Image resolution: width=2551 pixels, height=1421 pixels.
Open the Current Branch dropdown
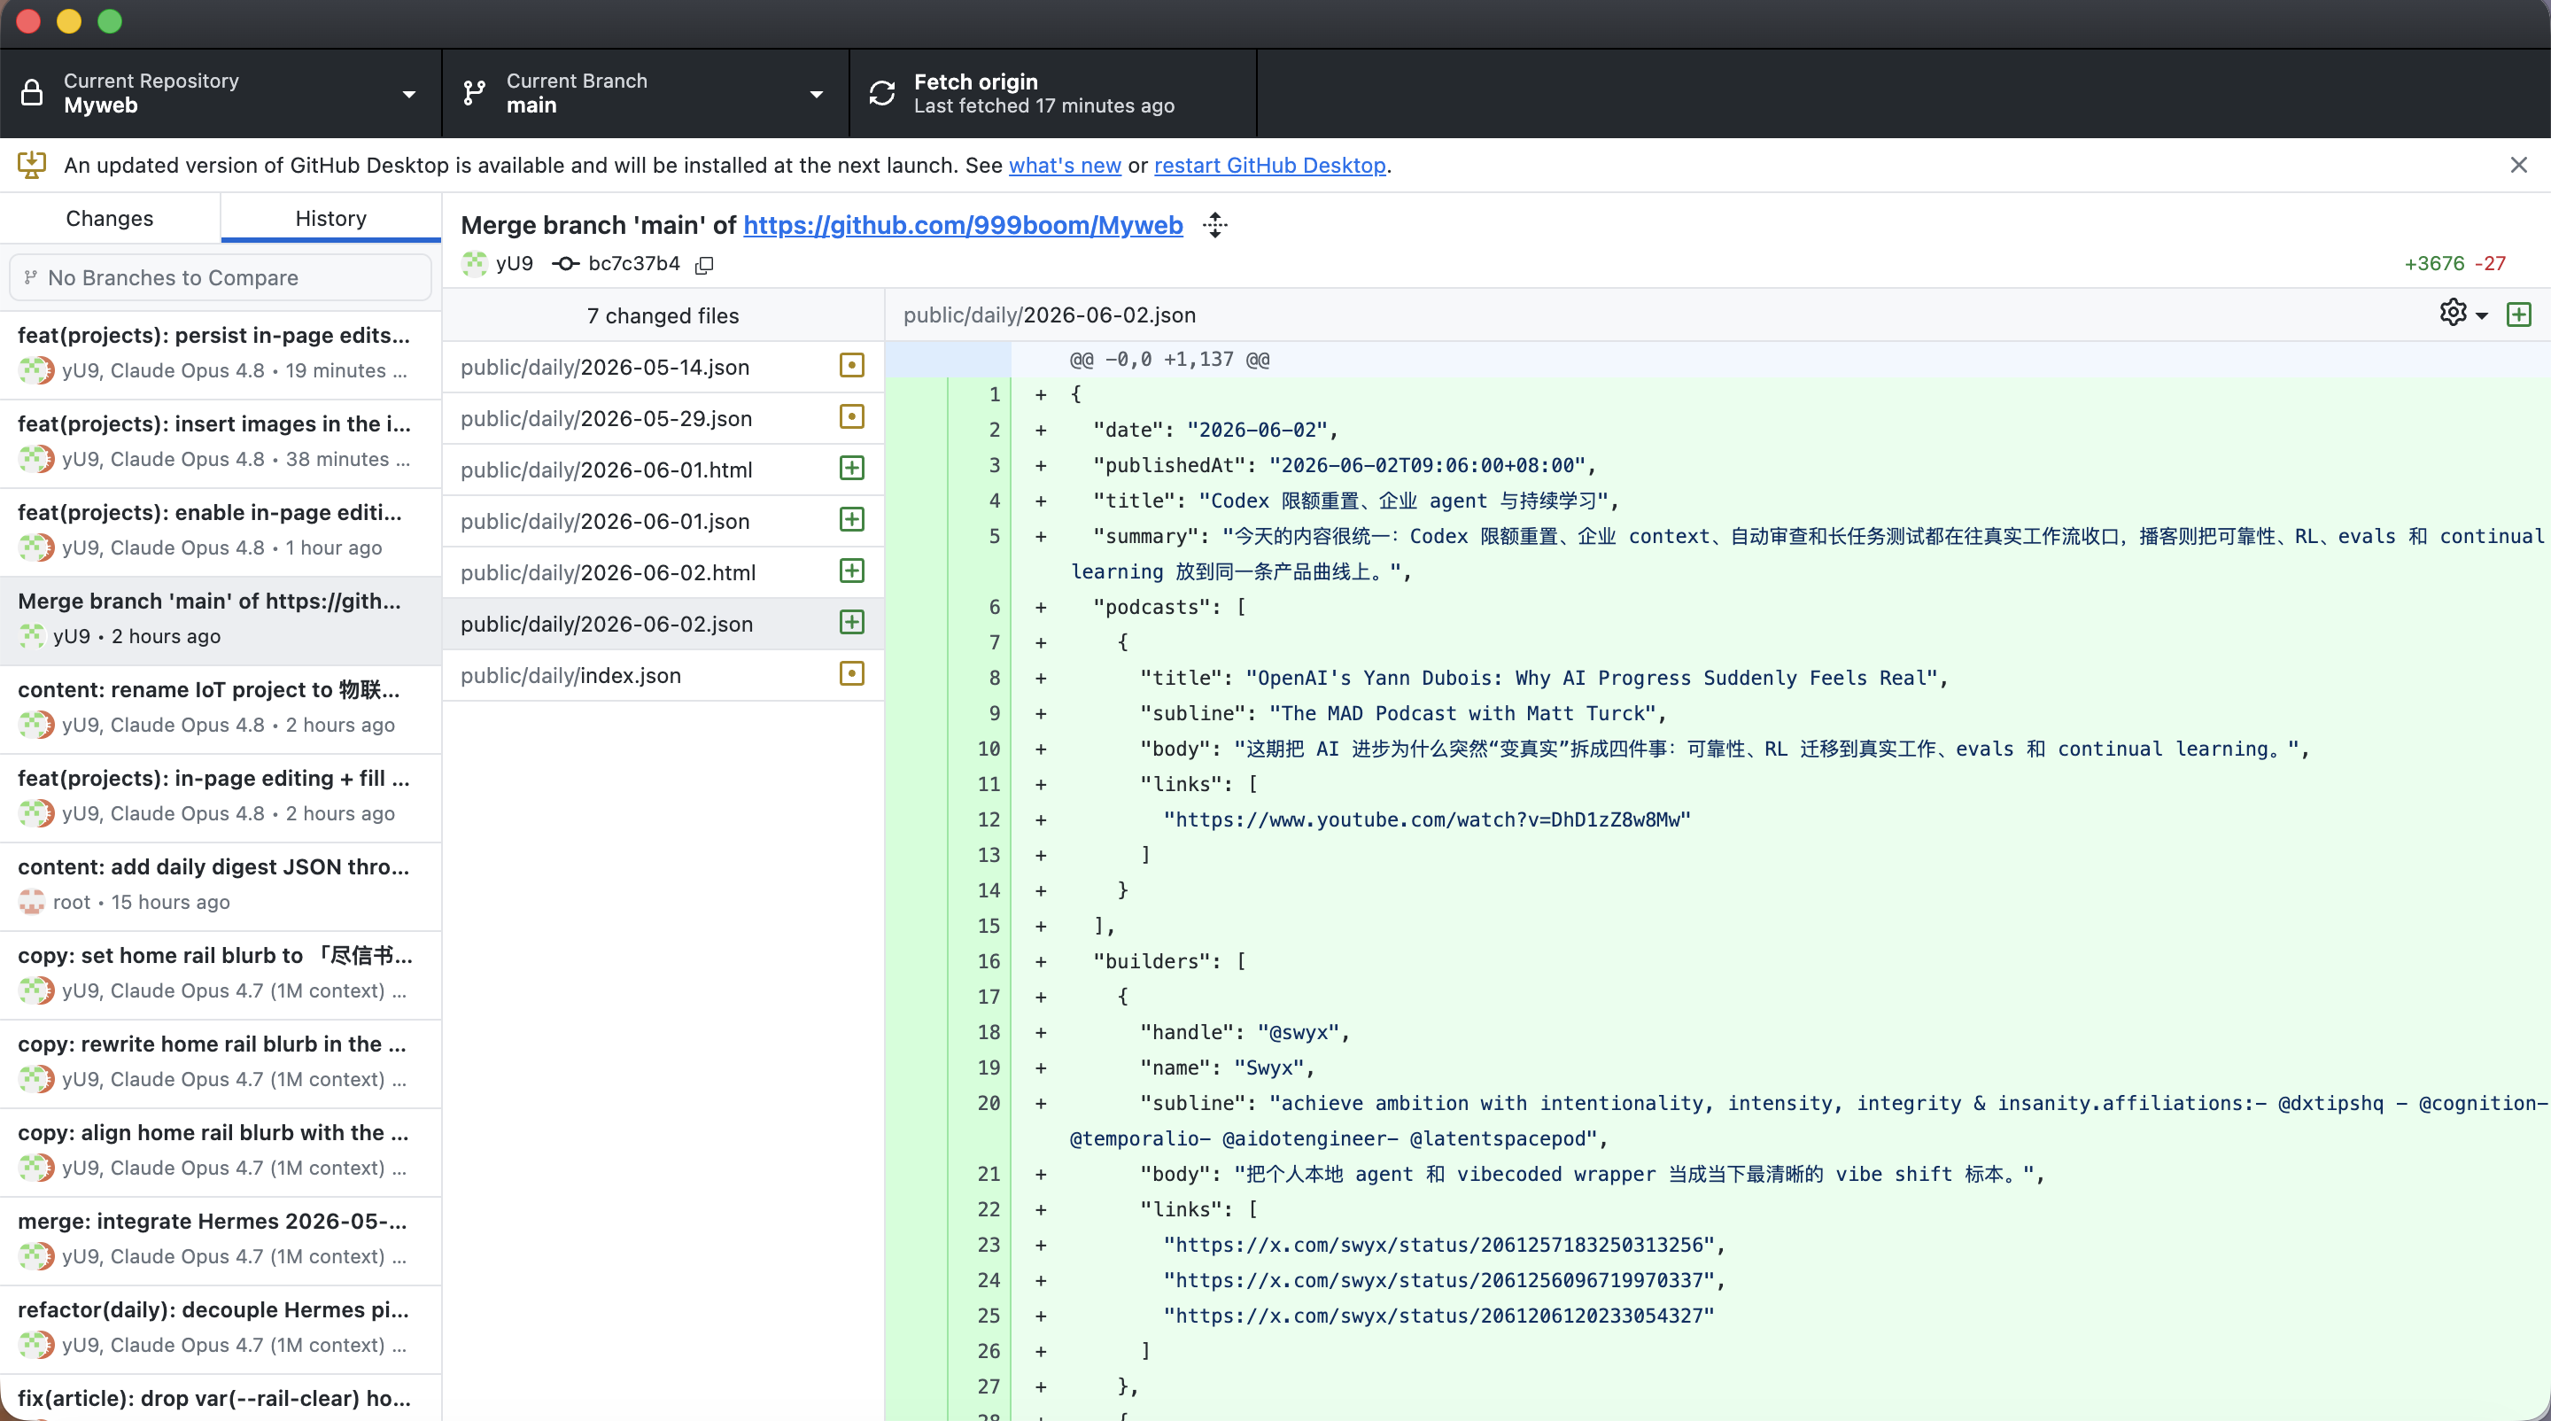click(646, 93)
